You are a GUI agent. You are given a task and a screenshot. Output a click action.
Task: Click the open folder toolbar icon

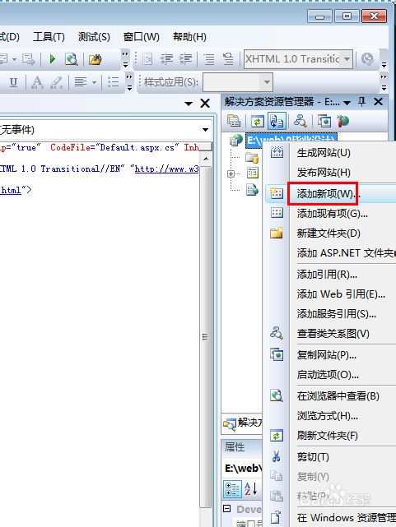pos(96,59)
